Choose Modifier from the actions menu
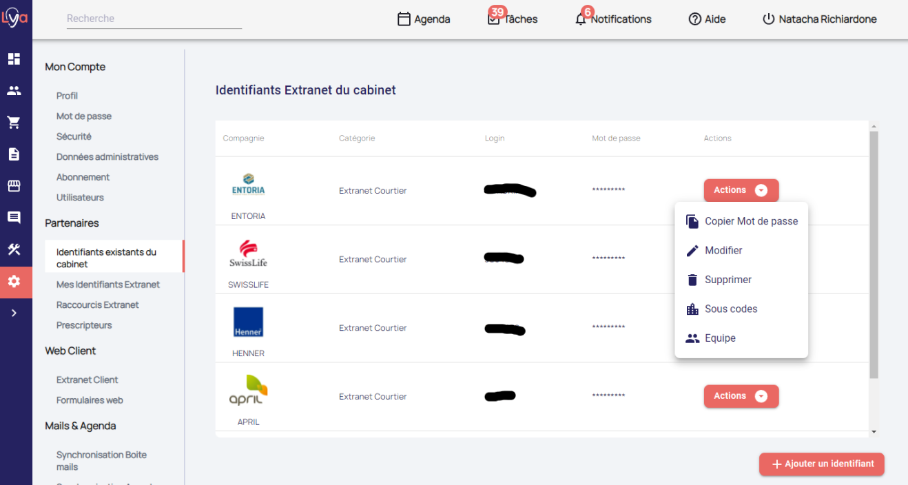Screen dimensions: 908x485 (x=723, y=251)
